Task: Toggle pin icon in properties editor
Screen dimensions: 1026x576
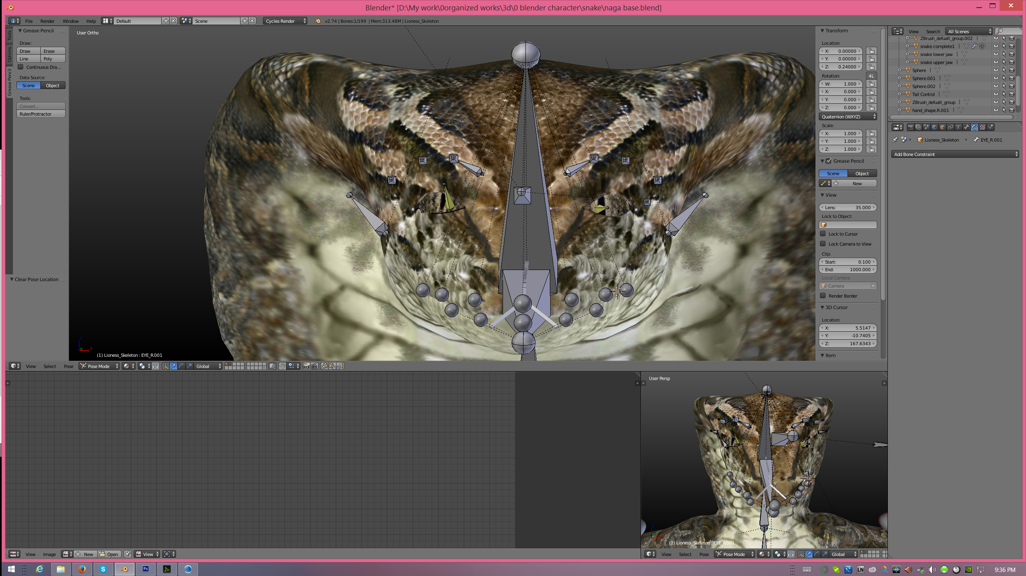Action: [895, 140]
